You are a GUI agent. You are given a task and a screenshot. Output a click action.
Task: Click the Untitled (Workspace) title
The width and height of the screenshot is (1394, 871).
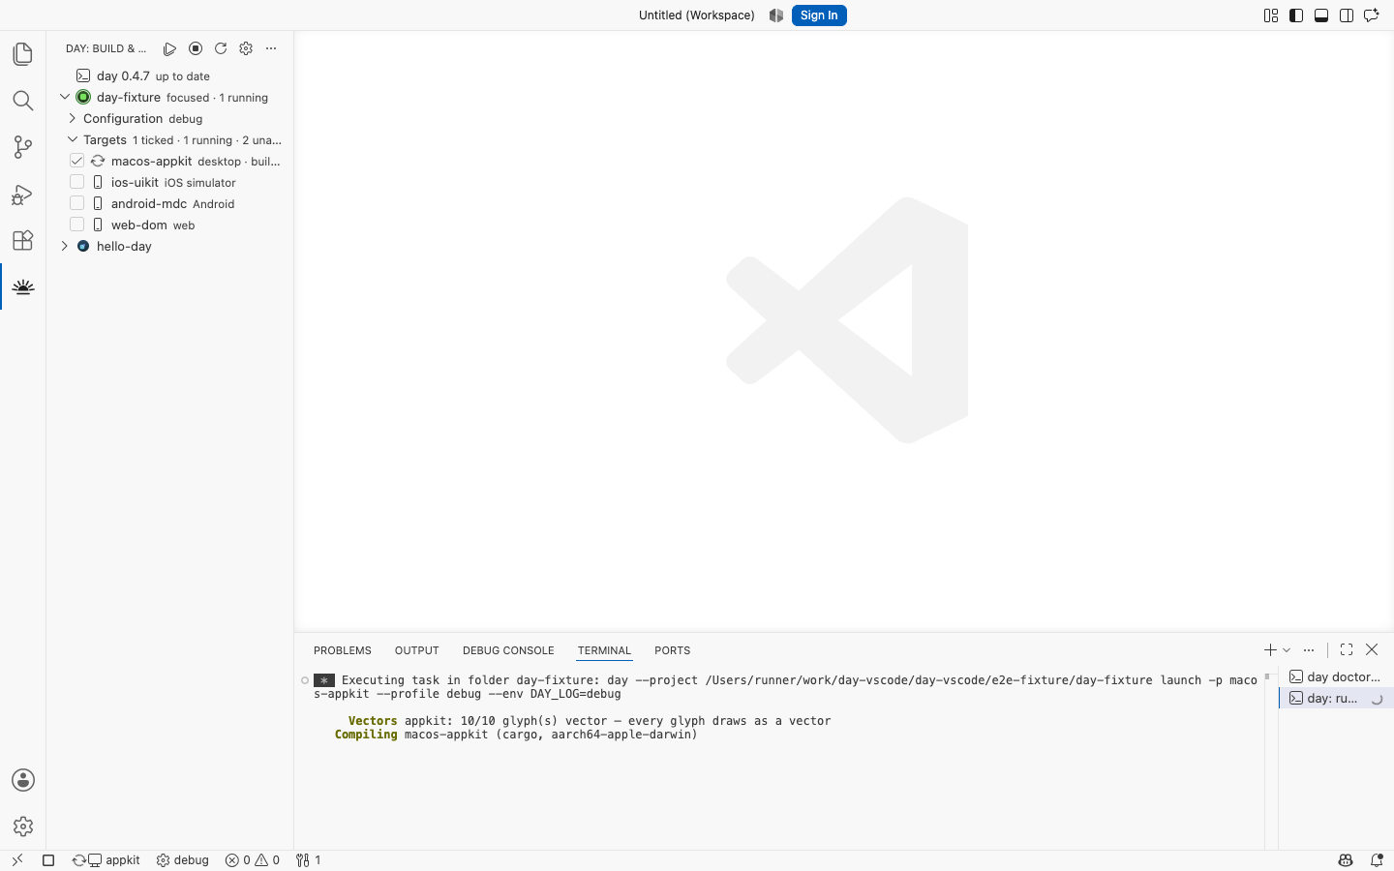point(697,15)
